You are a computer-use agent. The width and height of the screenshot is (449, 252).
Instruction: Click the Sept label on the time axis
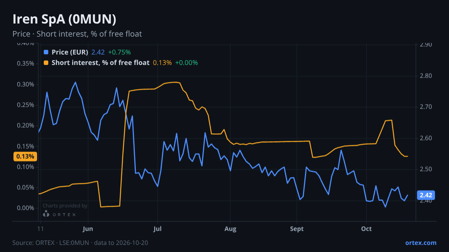[297, 229]
